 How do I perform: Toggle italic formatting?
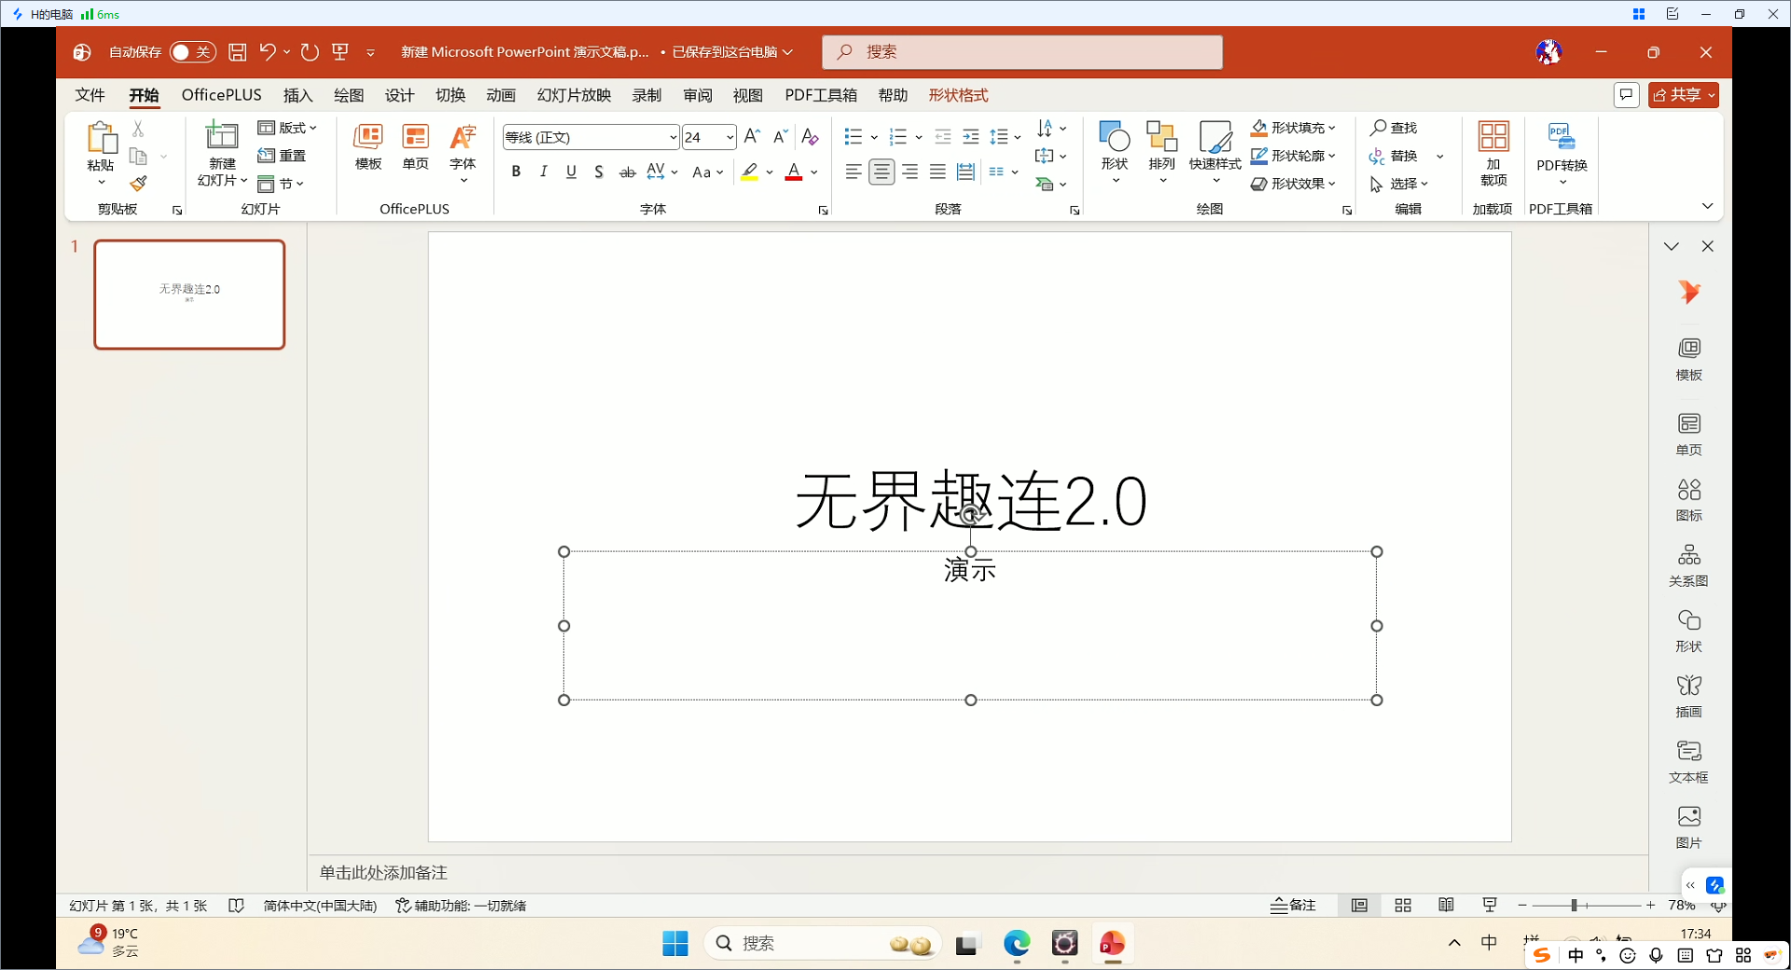pyautogui.click(x=543, y=172)
